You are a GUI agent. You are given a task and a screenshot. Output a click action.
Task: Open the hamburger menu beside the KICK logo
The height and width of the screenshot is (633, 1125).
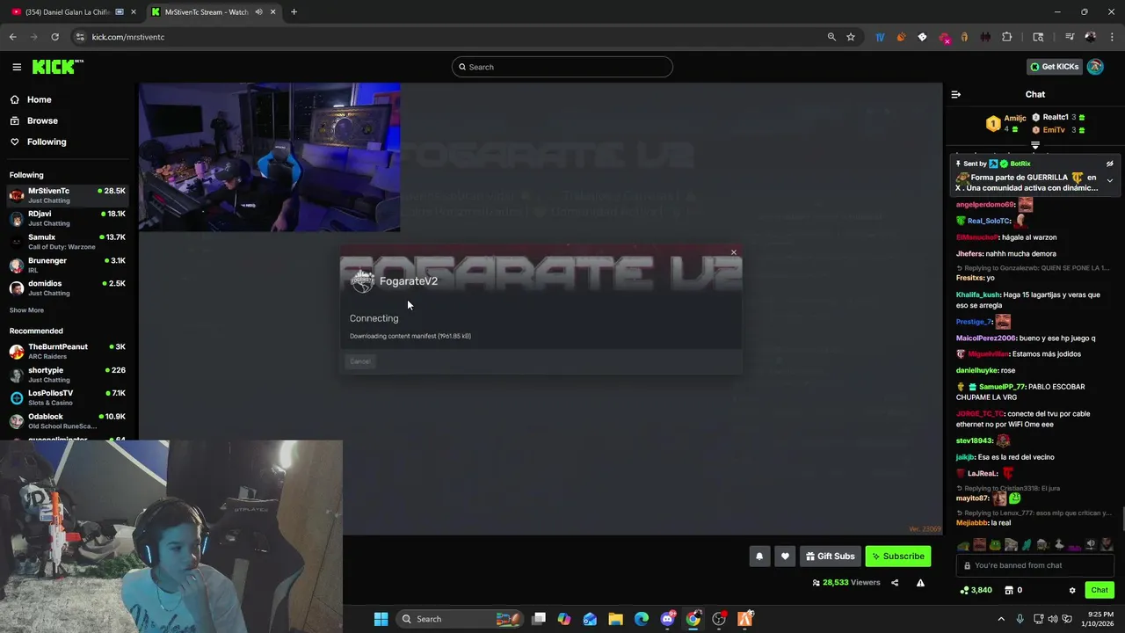tap(17, 67)
